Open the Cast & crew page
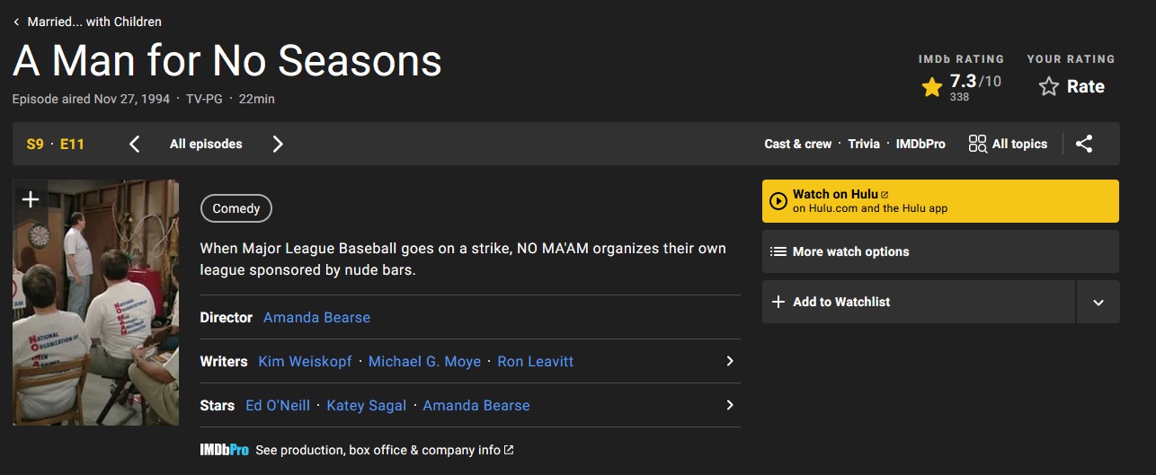The width and height of the screenshot is (1156, 475). tap(798, 144)
